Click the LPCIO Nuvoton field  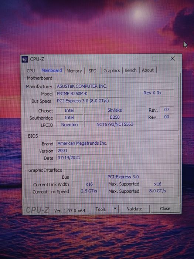[x=69, y=125]
